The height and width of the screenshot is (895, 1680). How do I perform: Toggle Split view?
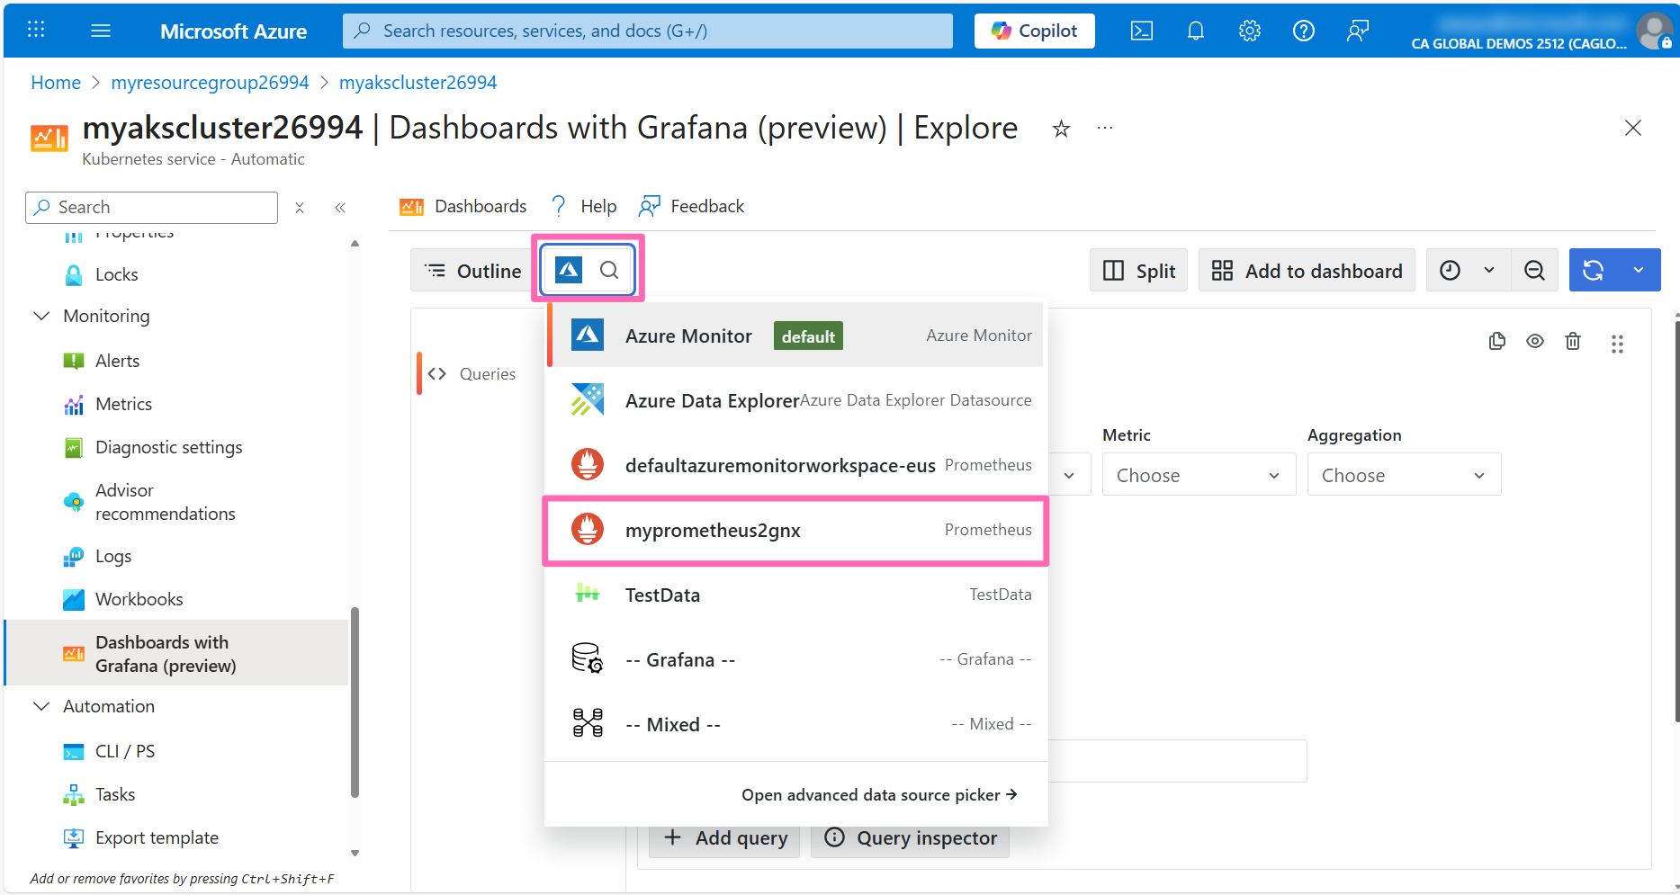[x=1138, y=271]
